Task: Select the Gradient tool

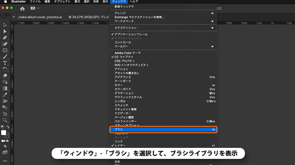Action: [5, 88]
